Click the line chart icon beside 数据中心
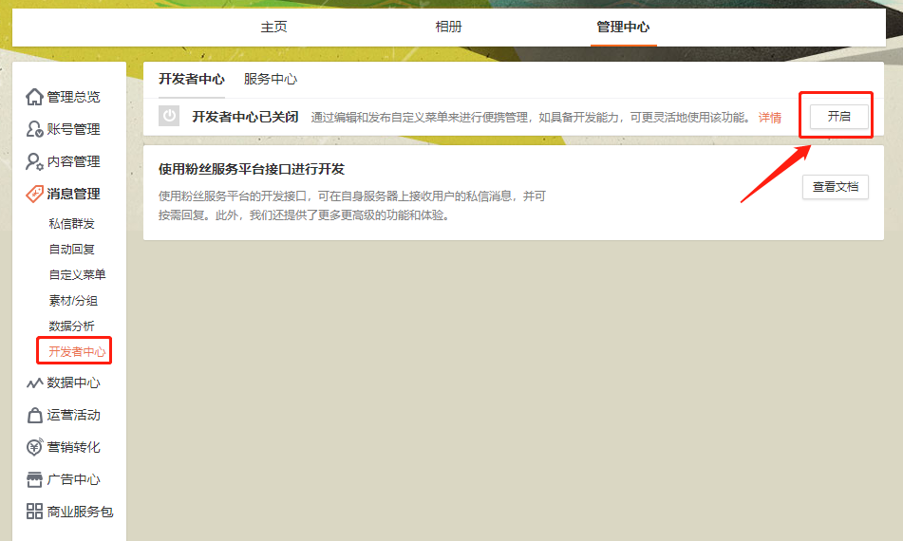This screenshot has height=541, width=903. [x=34, y=382]
